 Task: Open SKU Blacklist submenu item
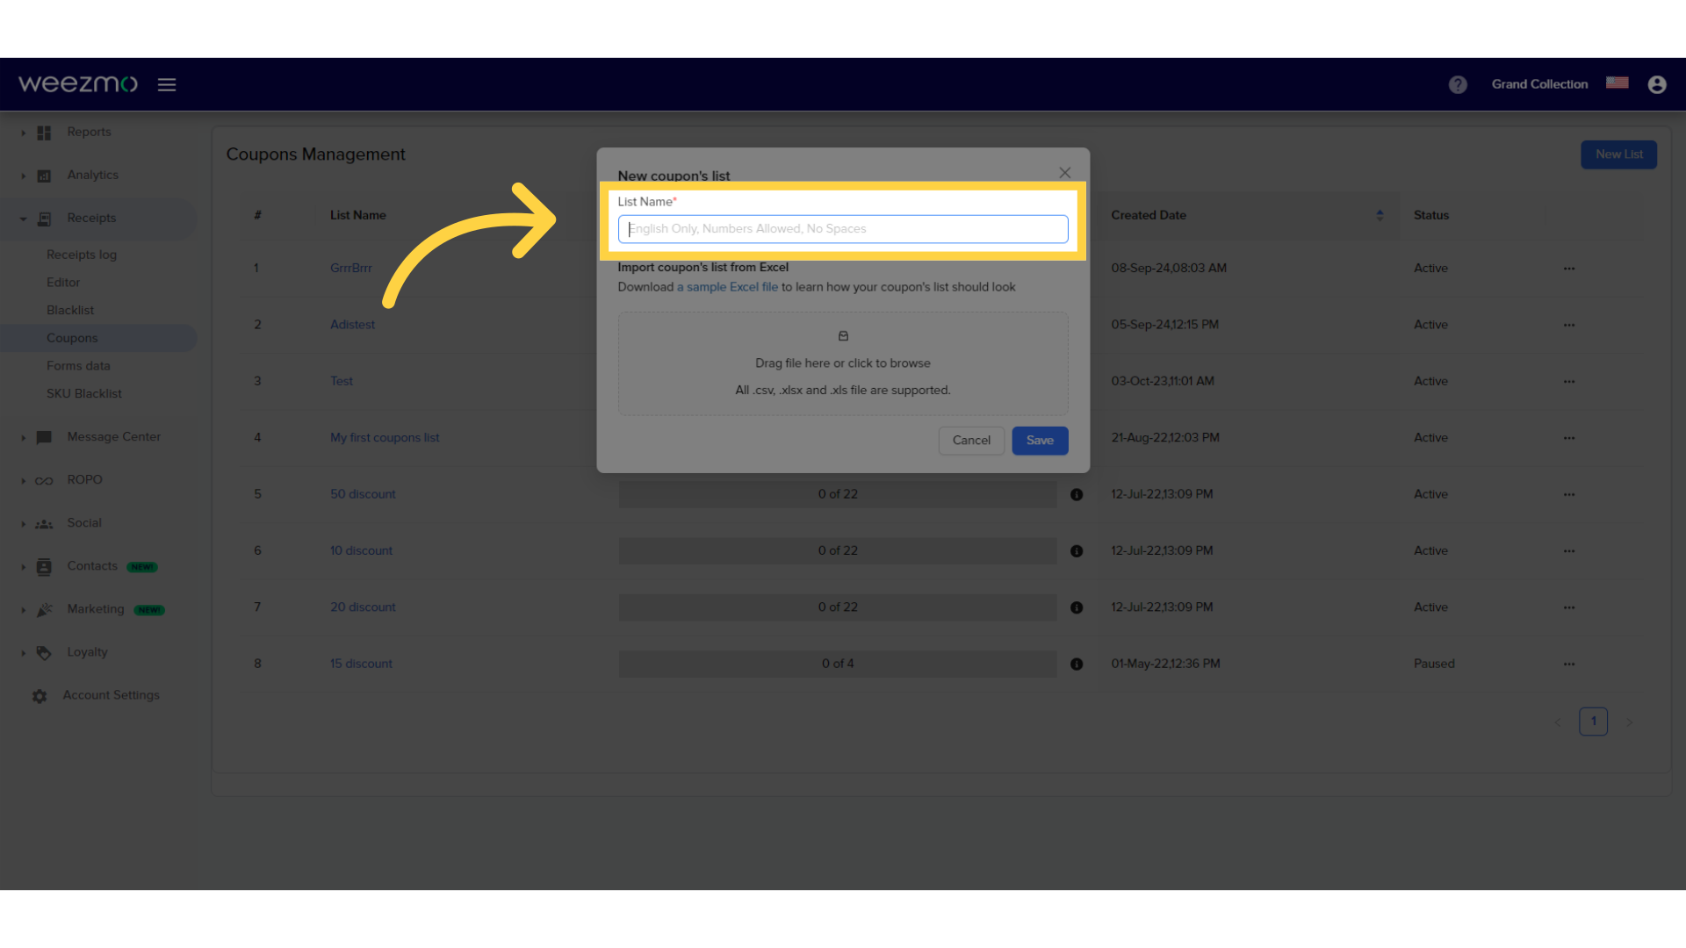(84, 394)
